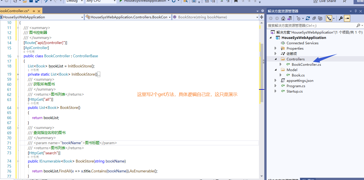This screenshot has height=180, width=364.
Task: Click the editor vertical scrollbar thumb
Action: tap(262, 73)
